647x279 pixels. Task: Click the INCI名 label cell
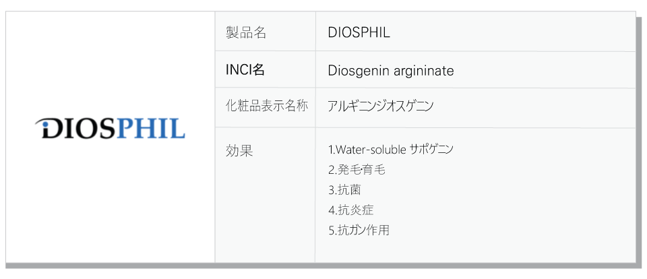266,70
